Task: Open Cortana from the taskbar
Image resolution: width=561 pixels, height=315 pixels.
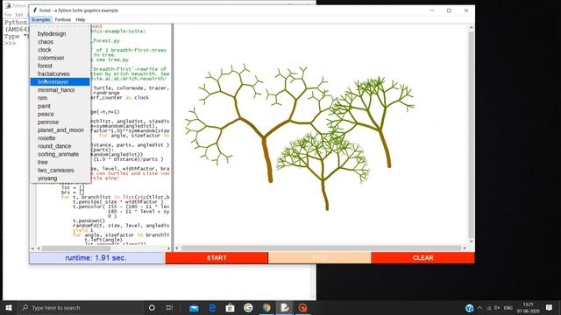Action: pos(152,307)
